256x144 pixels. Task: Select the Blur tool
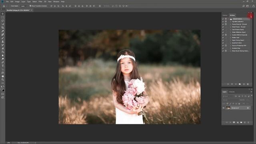pyautogui.click(x=3, y=55)
